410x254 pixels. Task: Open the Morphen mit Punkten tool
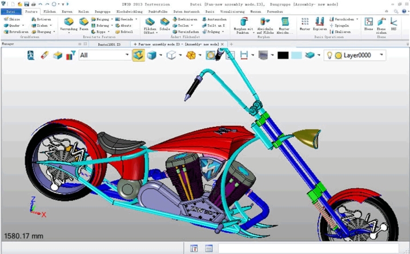coord(243,23)
